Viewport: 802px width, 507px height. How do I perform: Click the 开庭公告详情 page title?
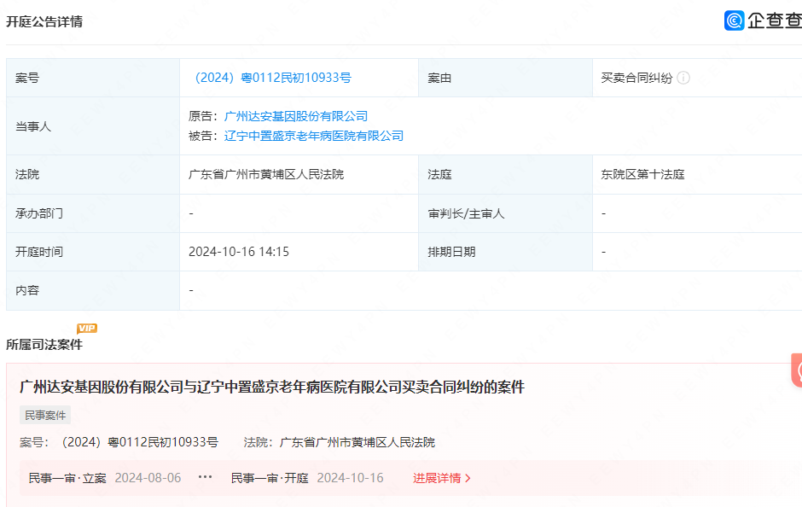coord(44,20)
